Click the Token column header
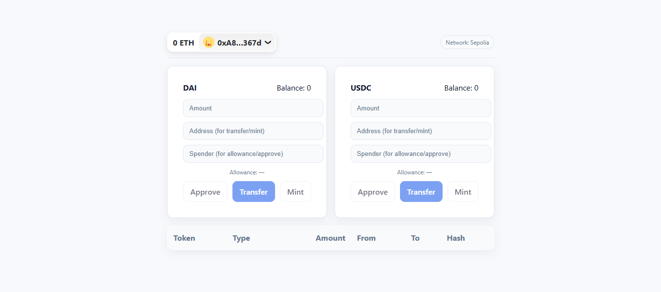The width and height of the screenshot is (661, 292). pos(184,238)
